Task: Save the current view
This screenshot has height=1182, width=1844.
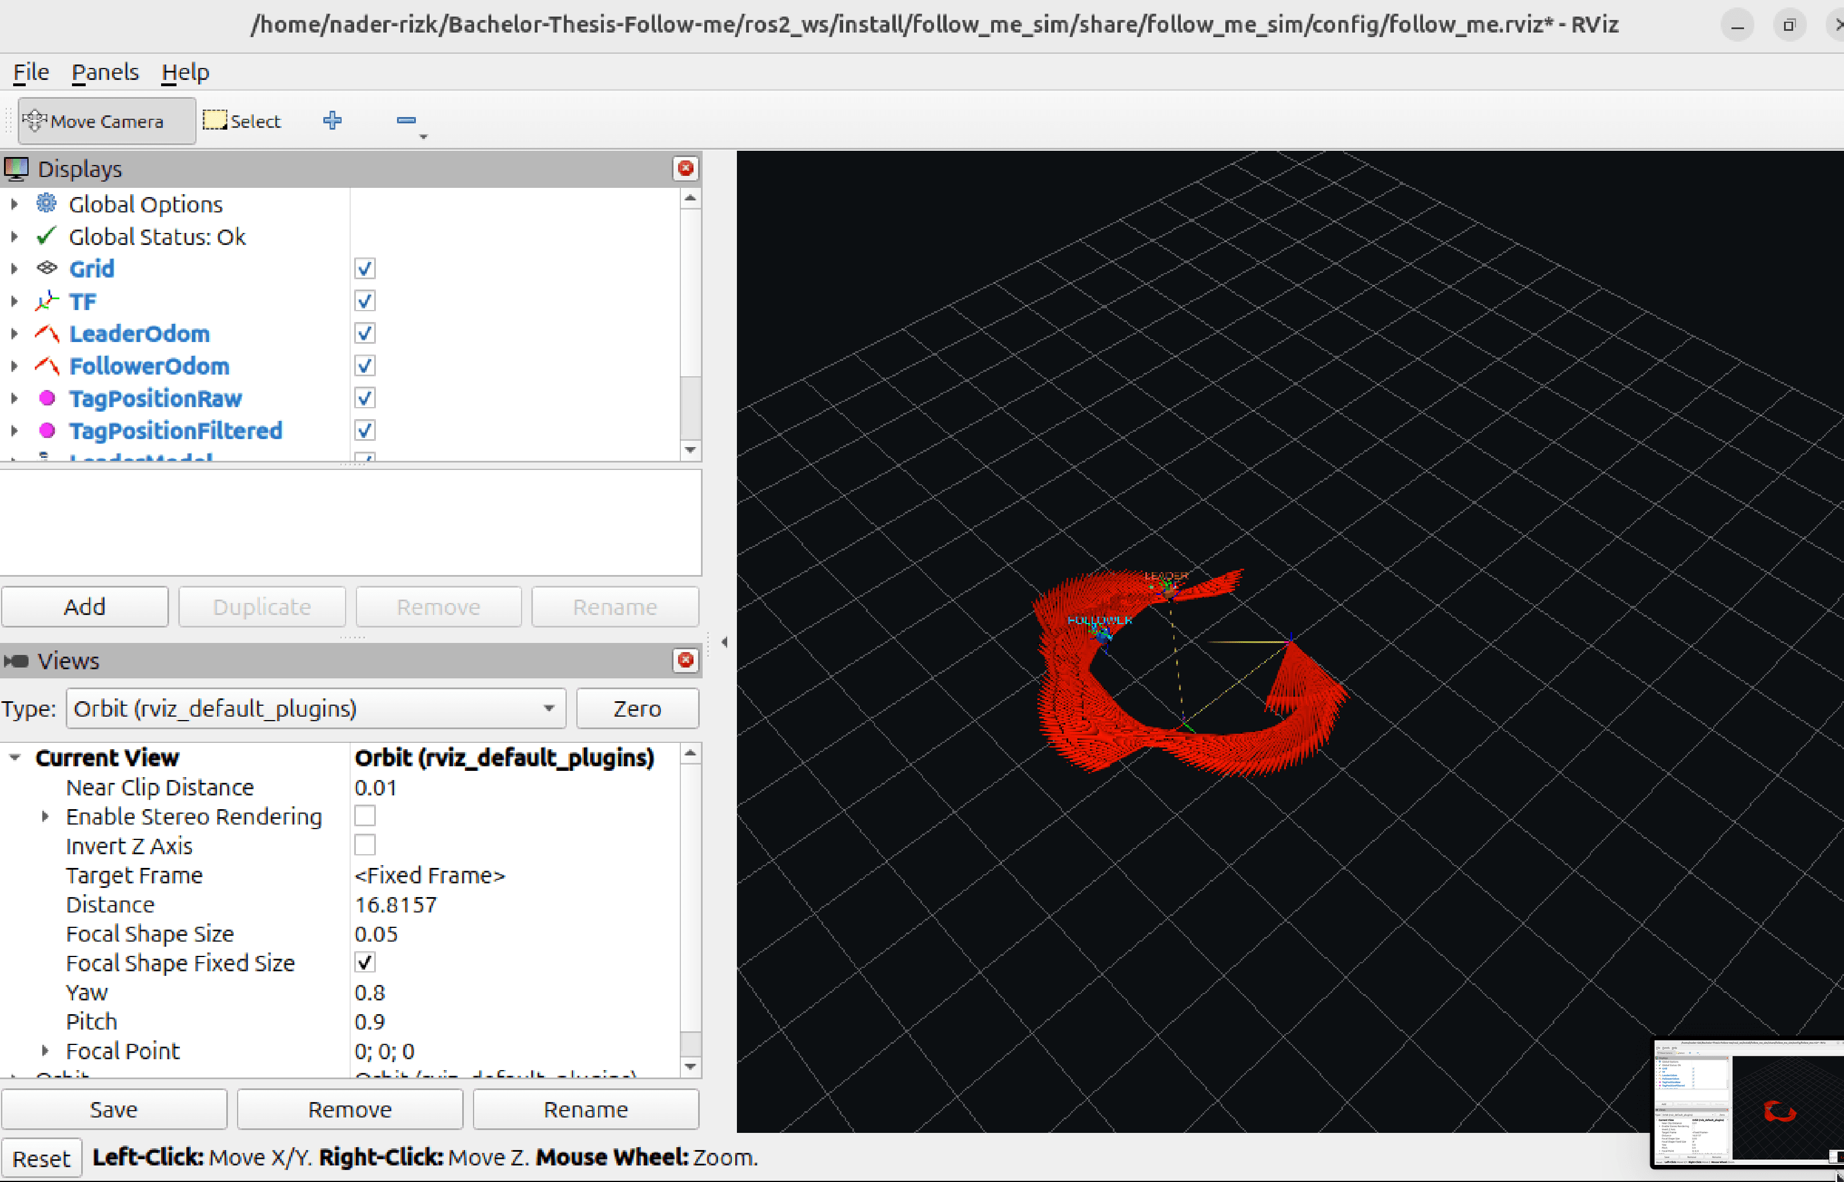Action: click(114, 1109)
